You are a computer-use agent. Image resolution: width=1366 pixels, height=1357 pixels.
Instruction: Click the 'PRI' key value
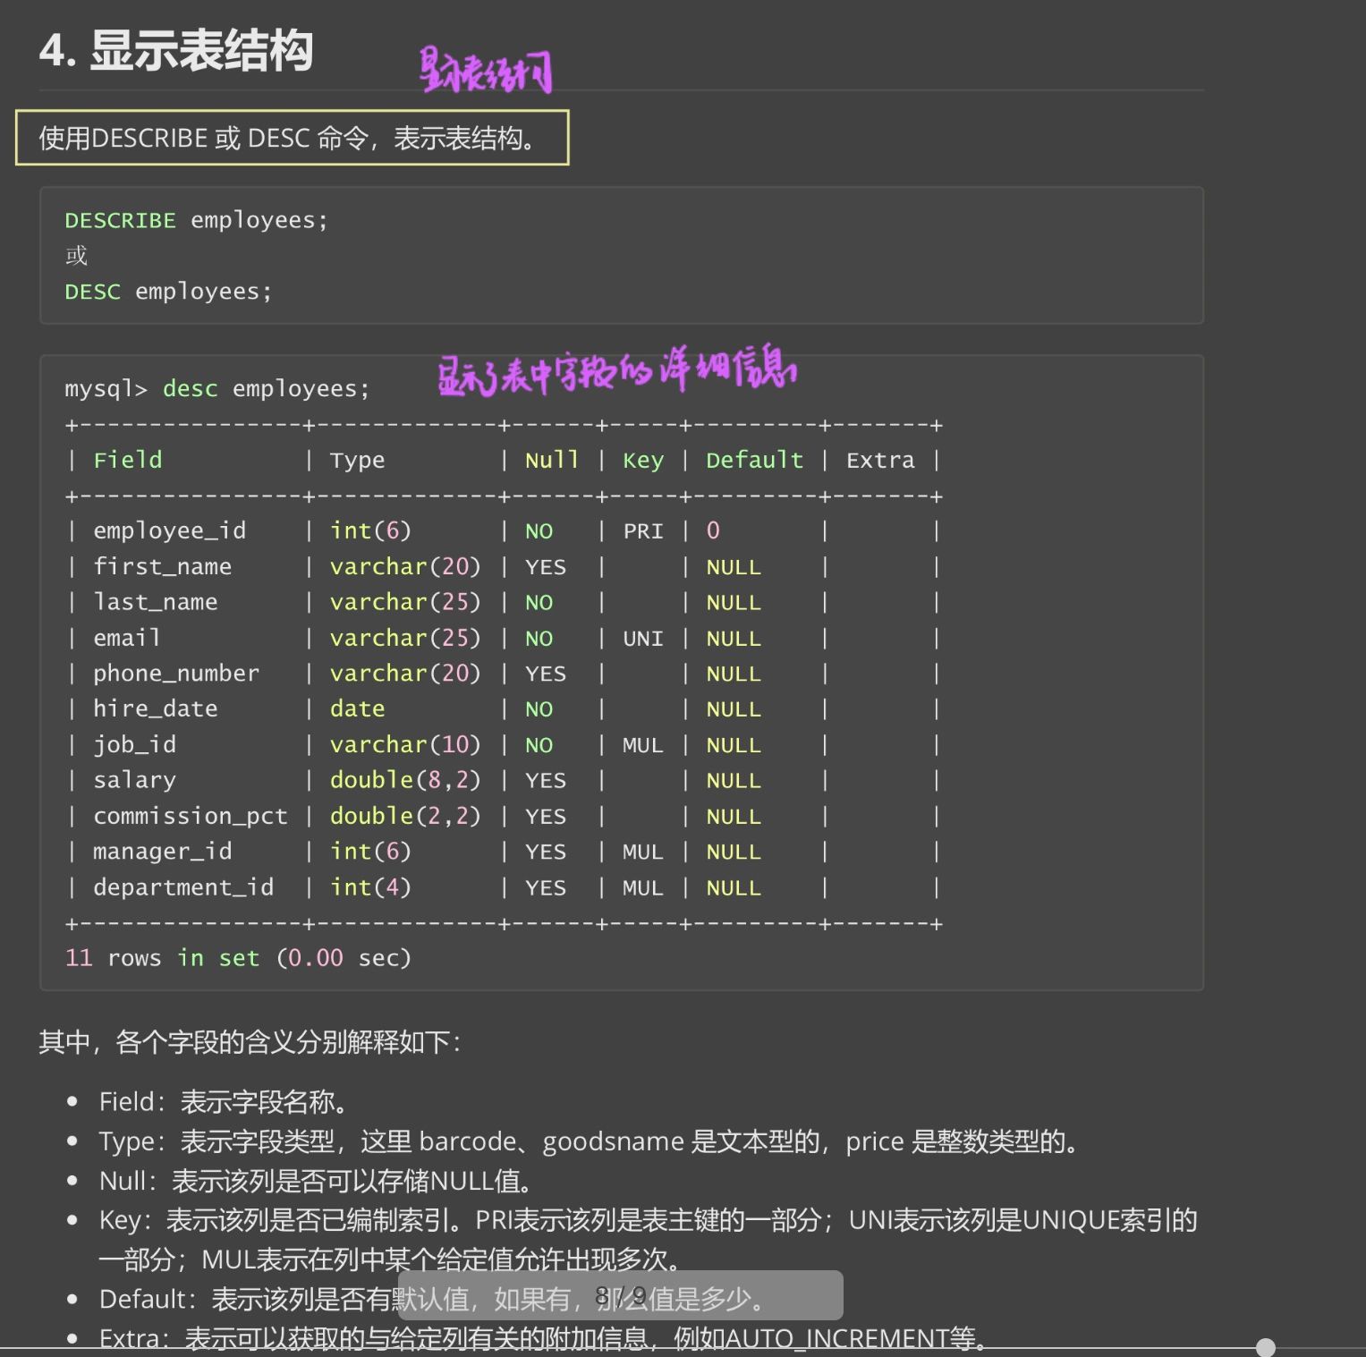[643, 530]
